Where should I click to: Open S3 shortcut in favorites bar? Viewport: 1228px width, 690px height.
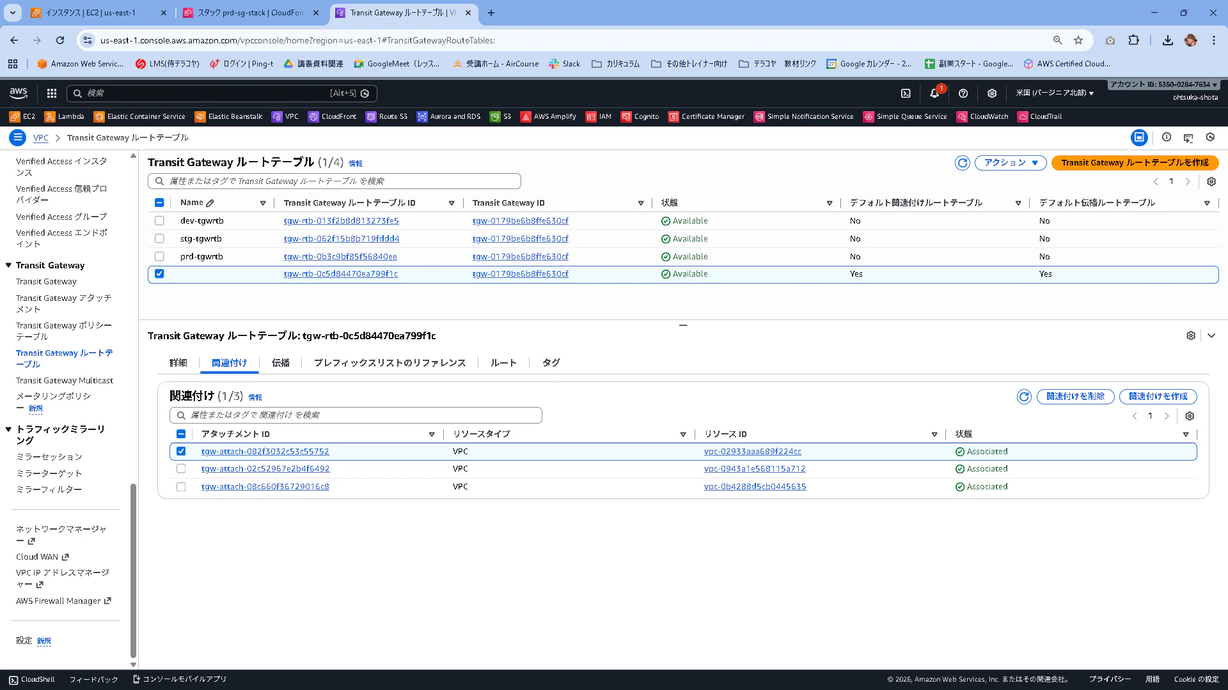[500, 116]
